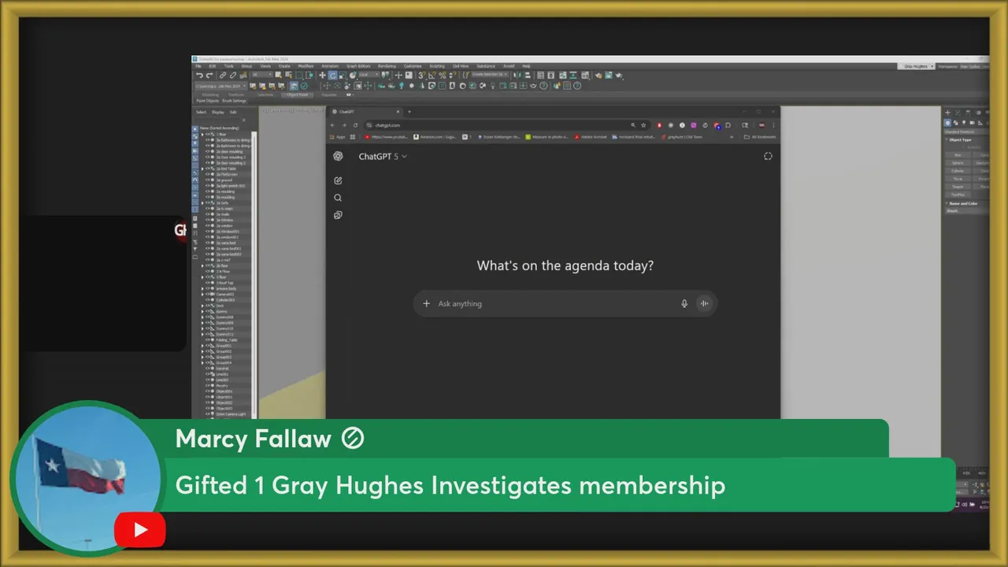The height and width of the screenshot is (567, 1008).
Task: Open search chats icon in ChatGPT sidebar
Action: (x=338, y=198)
